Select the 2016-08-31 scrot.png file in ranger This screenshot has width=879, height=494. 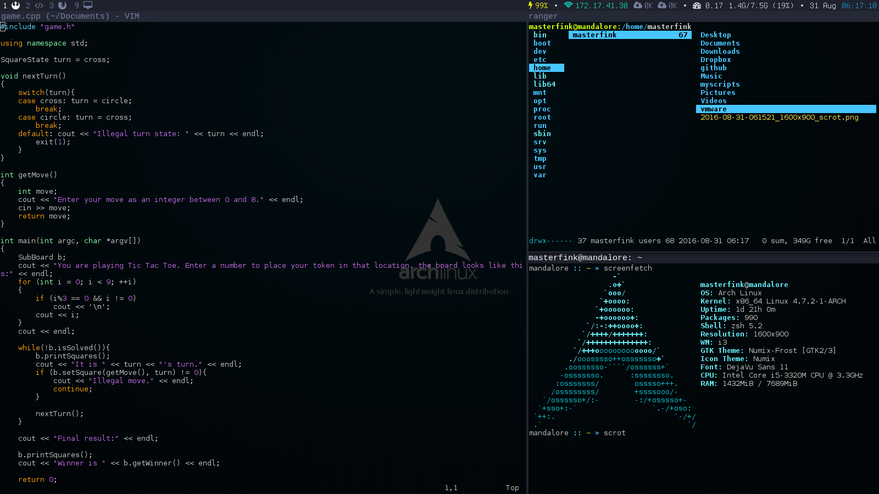[779, 117]
